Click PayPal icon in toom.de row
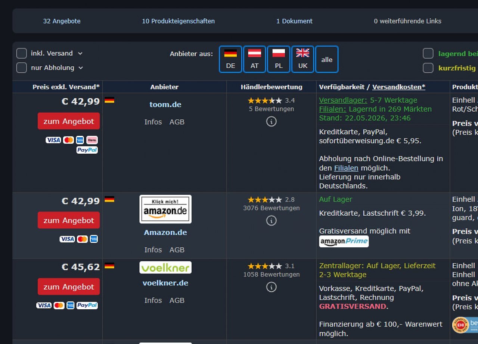The image size is (478, 344). coord(87,150)
